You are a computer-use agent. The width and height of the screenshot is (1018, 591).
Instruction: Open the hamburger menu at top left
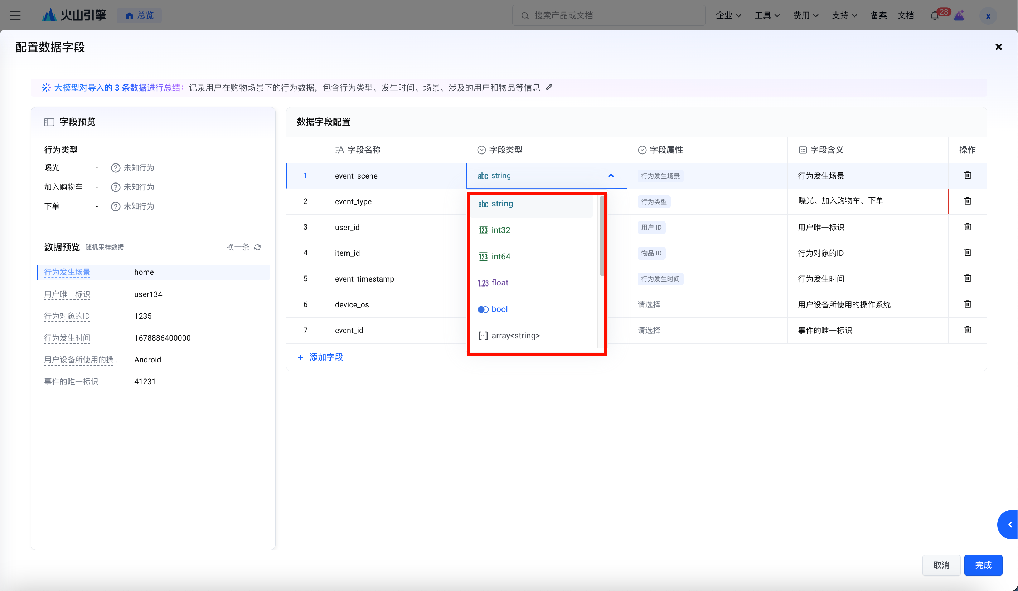[15, 15]
